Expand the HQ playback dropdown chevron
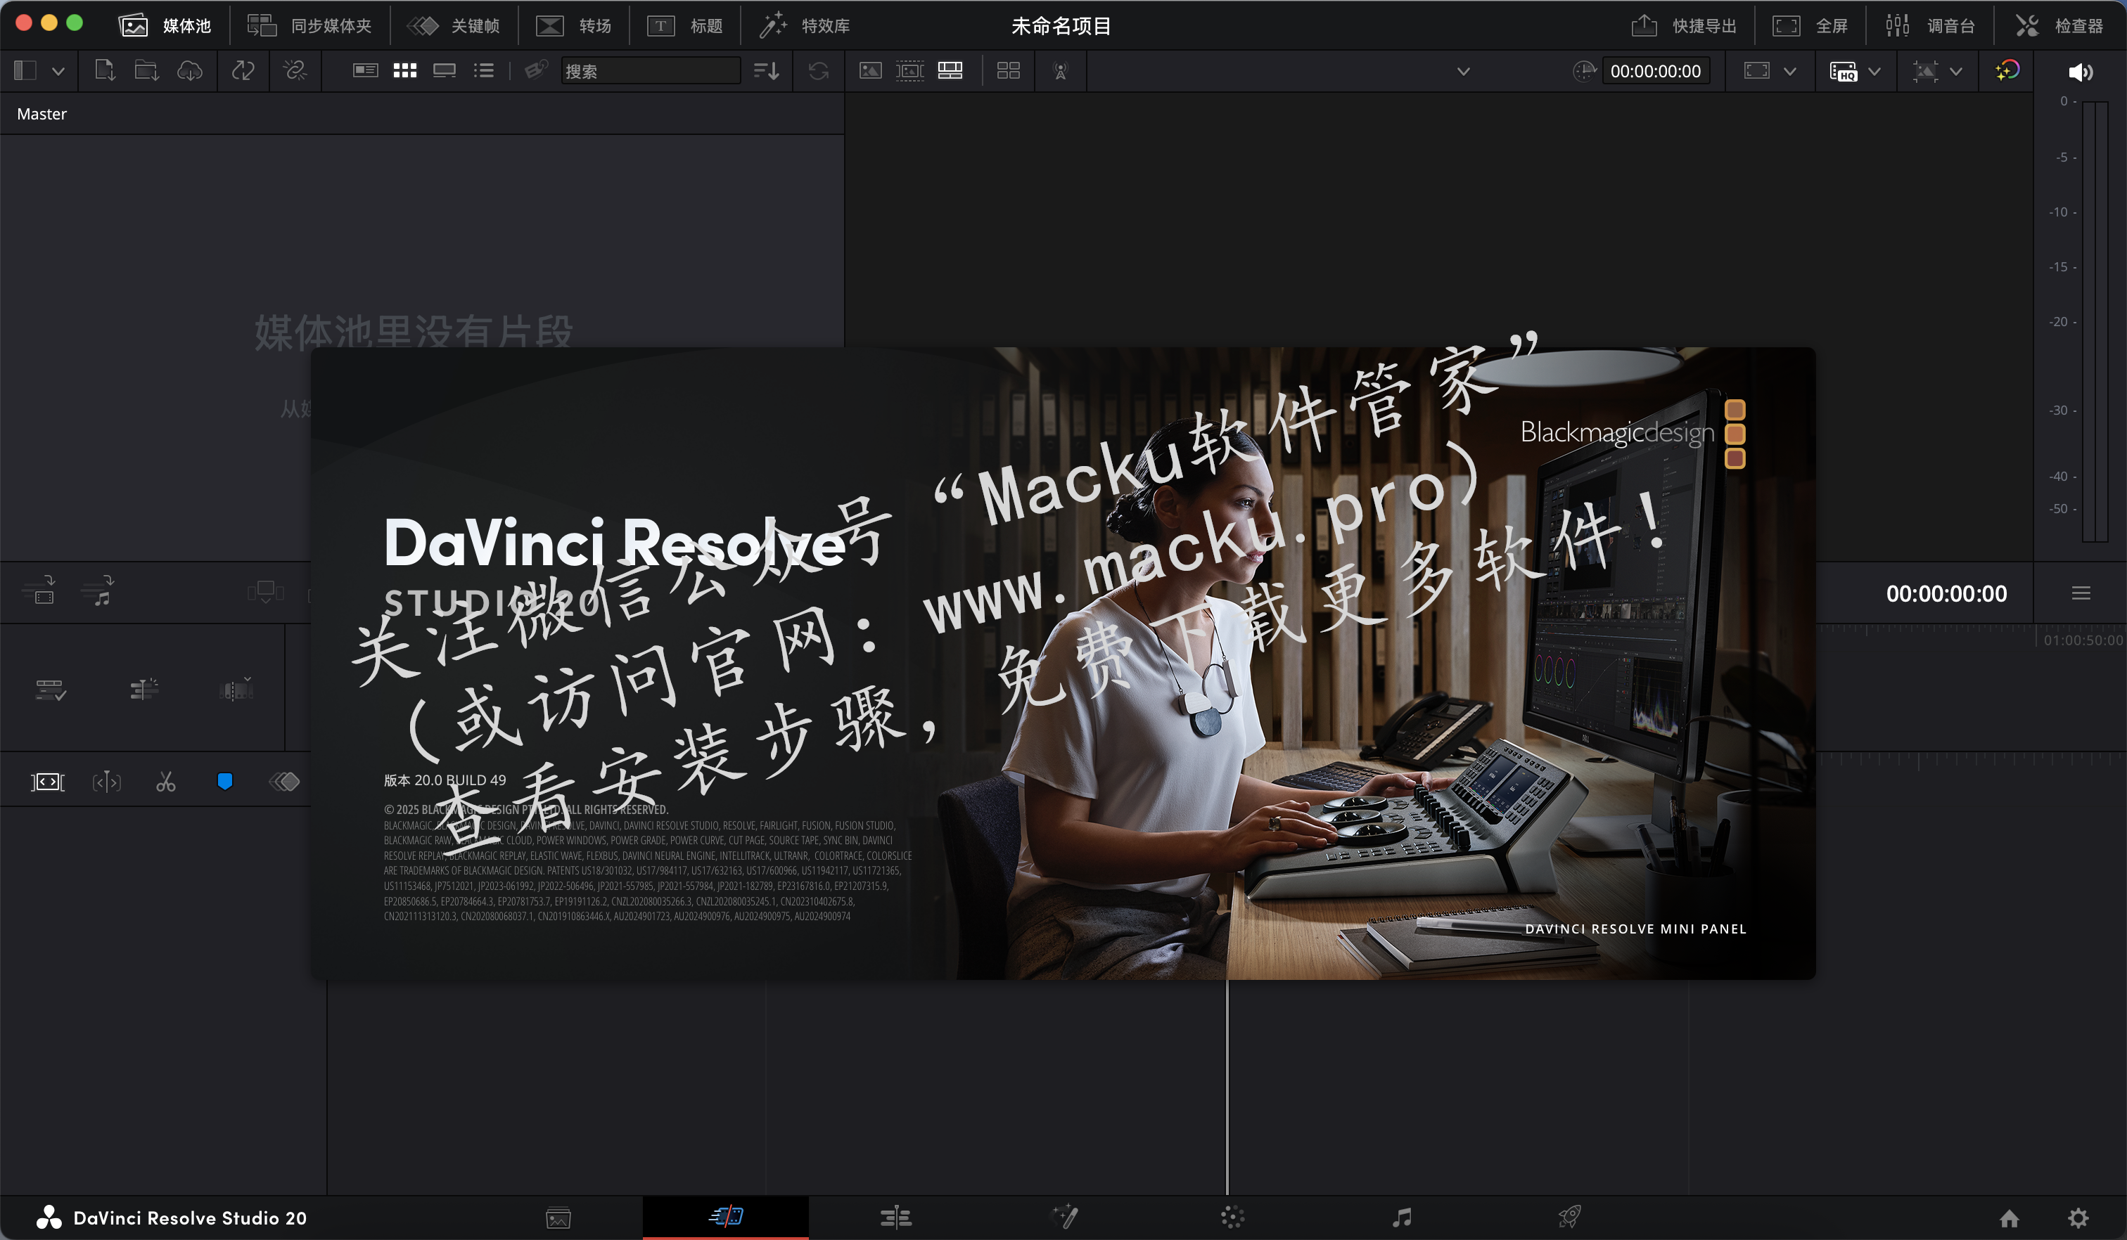 [x=1874, y=72]
